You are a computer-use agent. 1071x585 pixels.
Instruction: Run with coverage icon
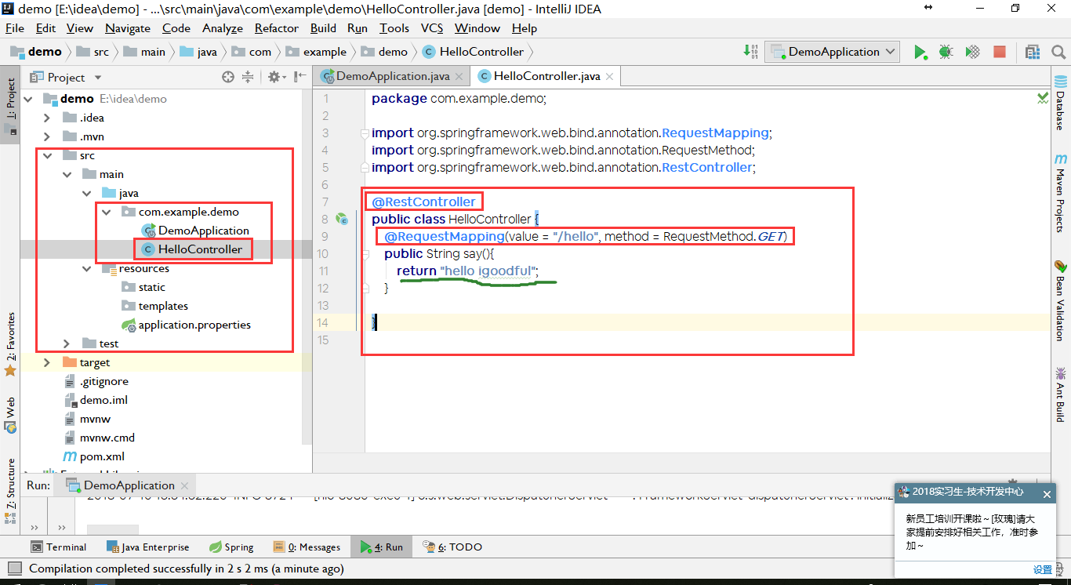click(972, 52)
